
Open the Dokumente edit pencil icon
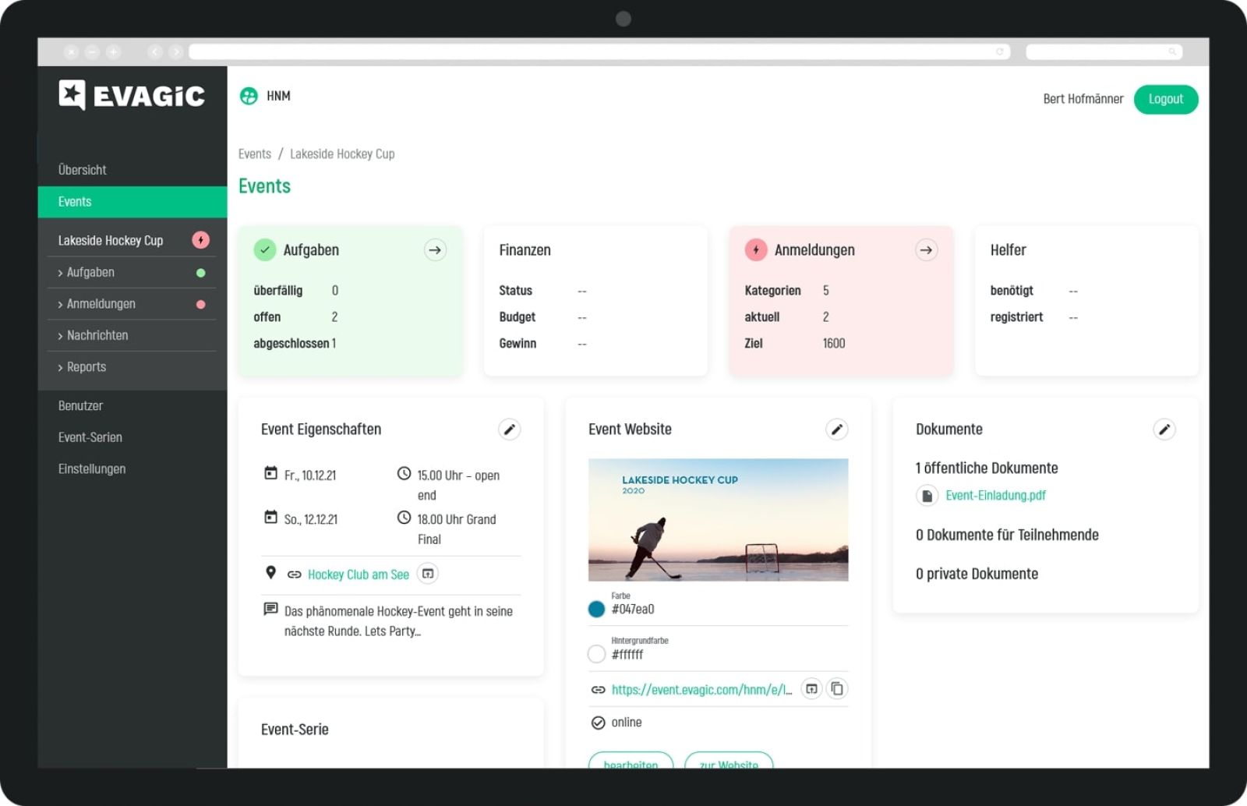click(x=1164, y=429)
